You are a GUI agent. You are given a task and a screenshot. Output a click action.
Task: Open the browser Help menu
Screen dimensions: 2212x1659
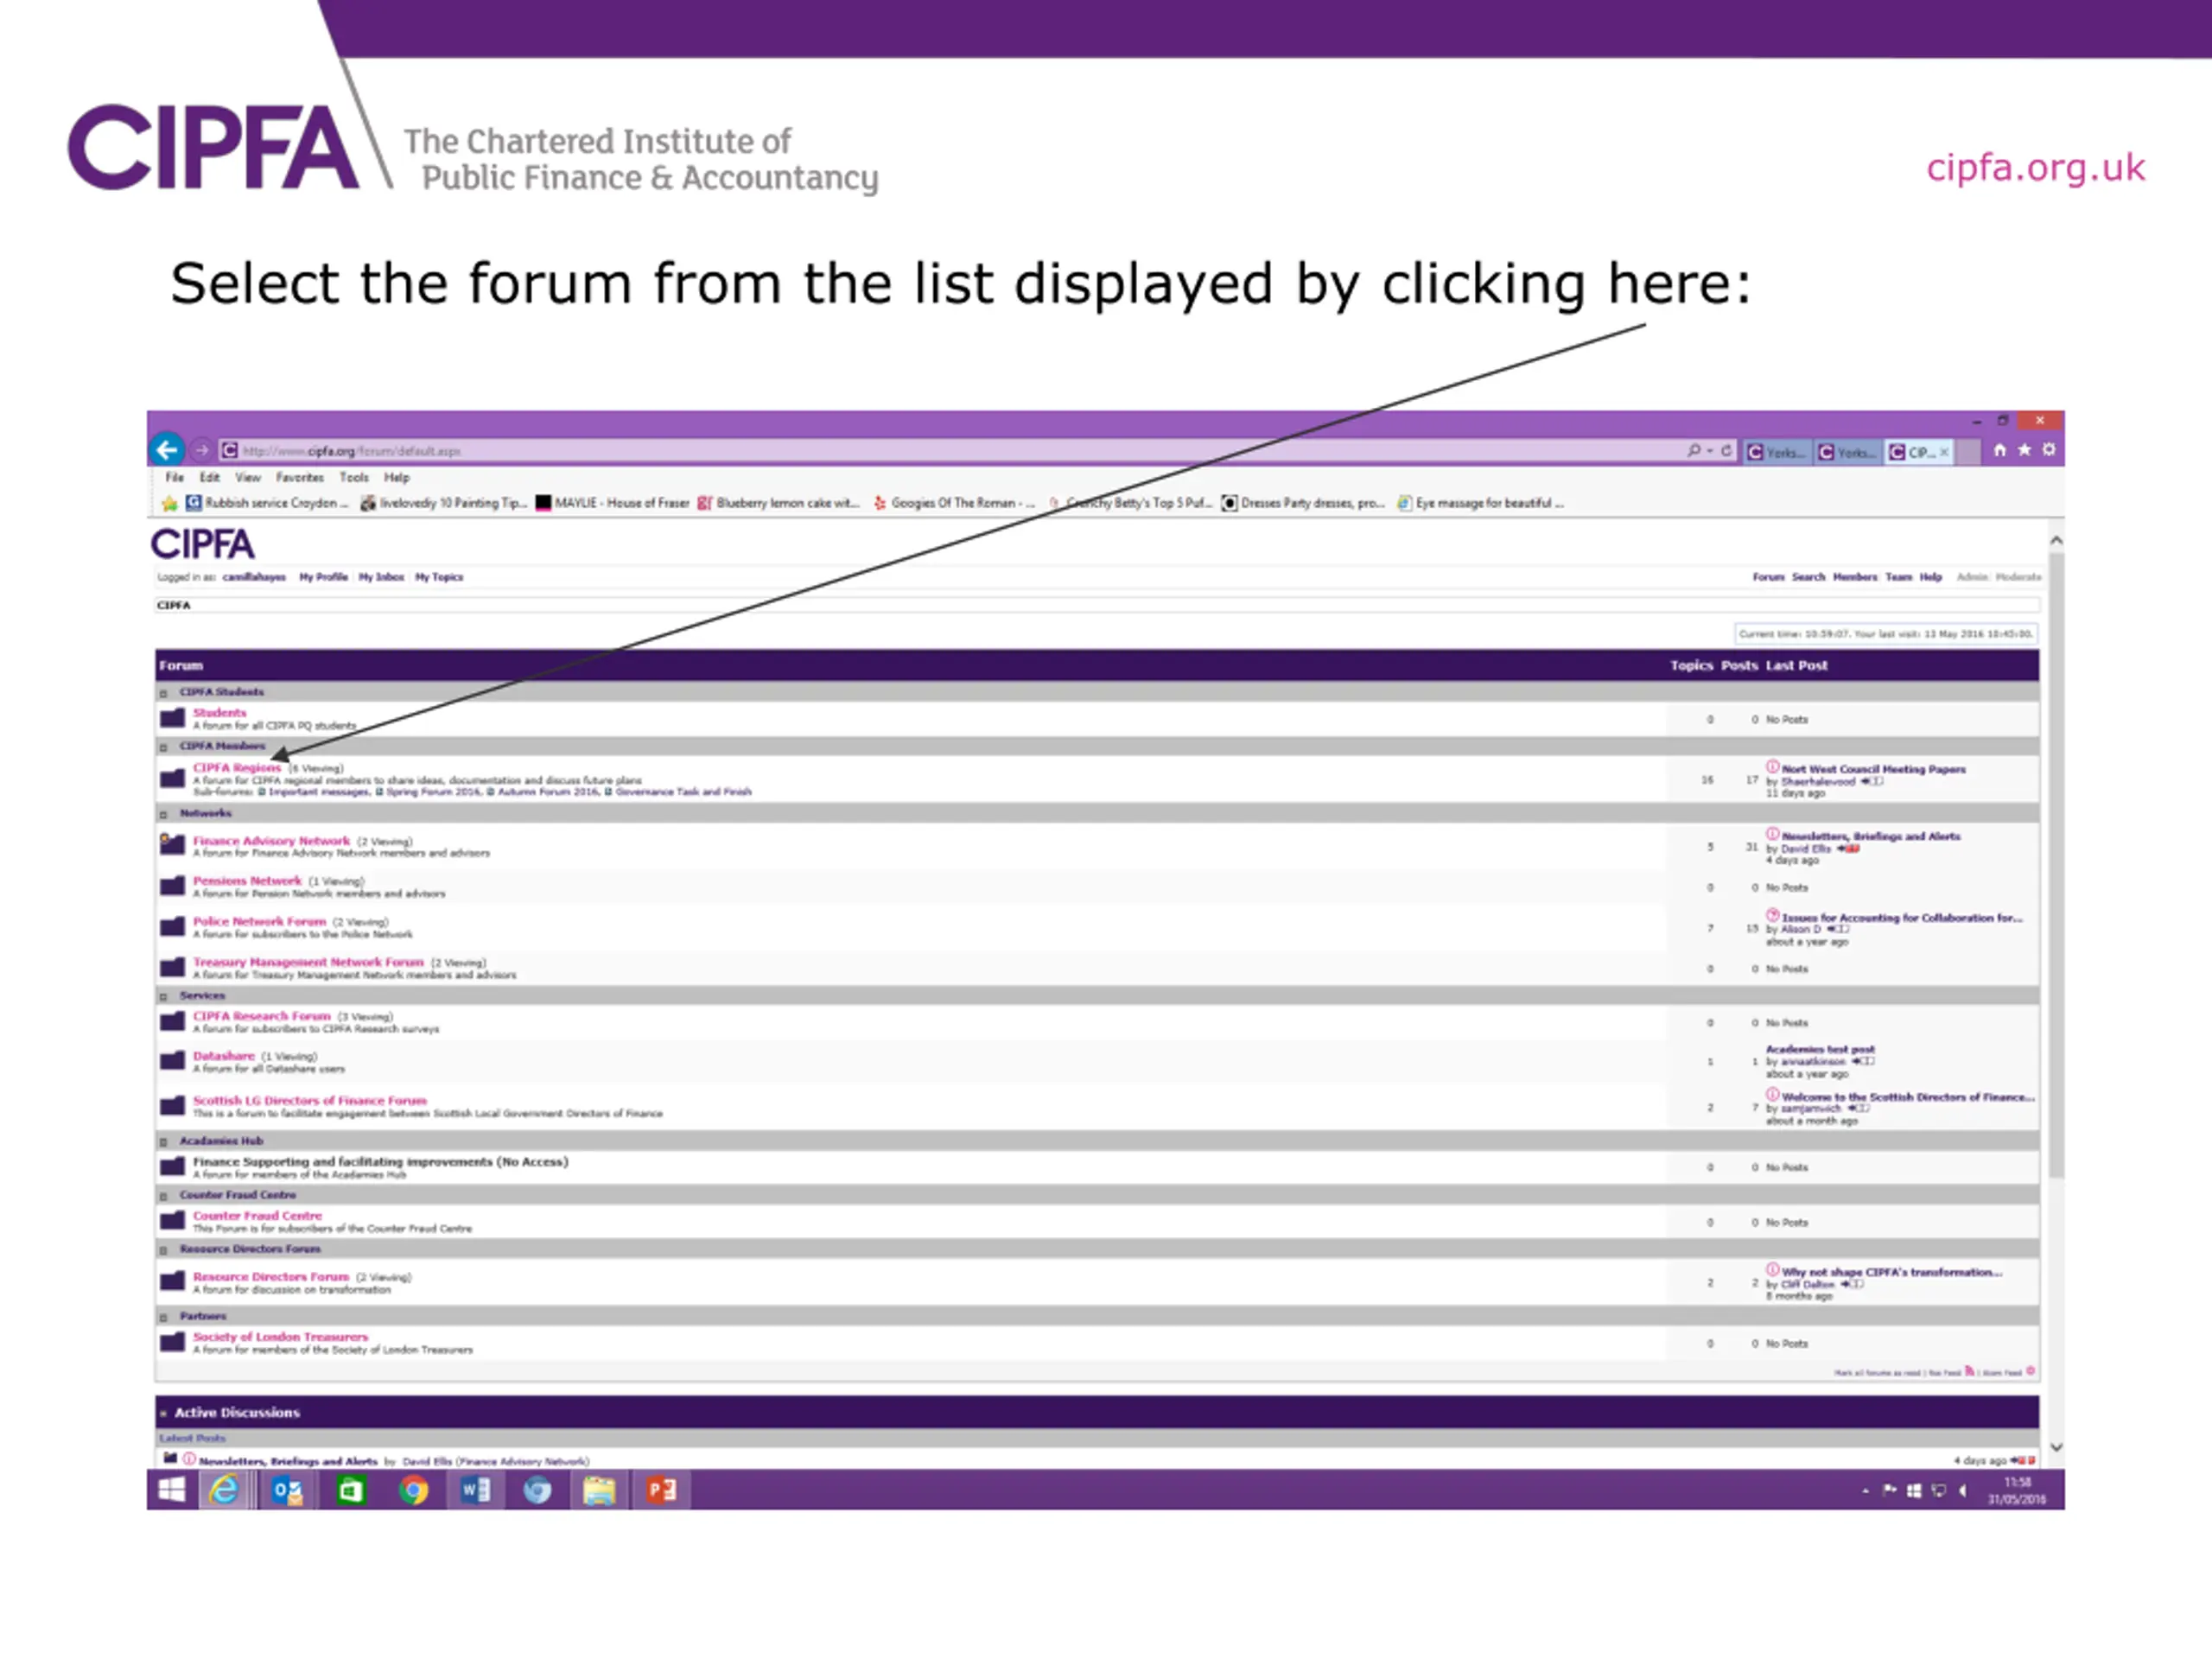pos(397,478)
